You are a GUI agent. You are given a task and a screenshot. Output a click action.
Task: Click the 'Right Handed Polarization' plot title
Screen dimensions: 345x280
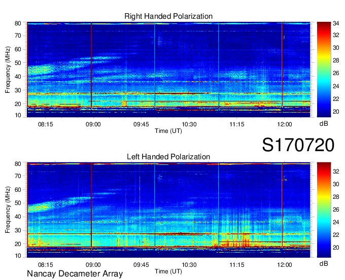(x=168, y=16)
